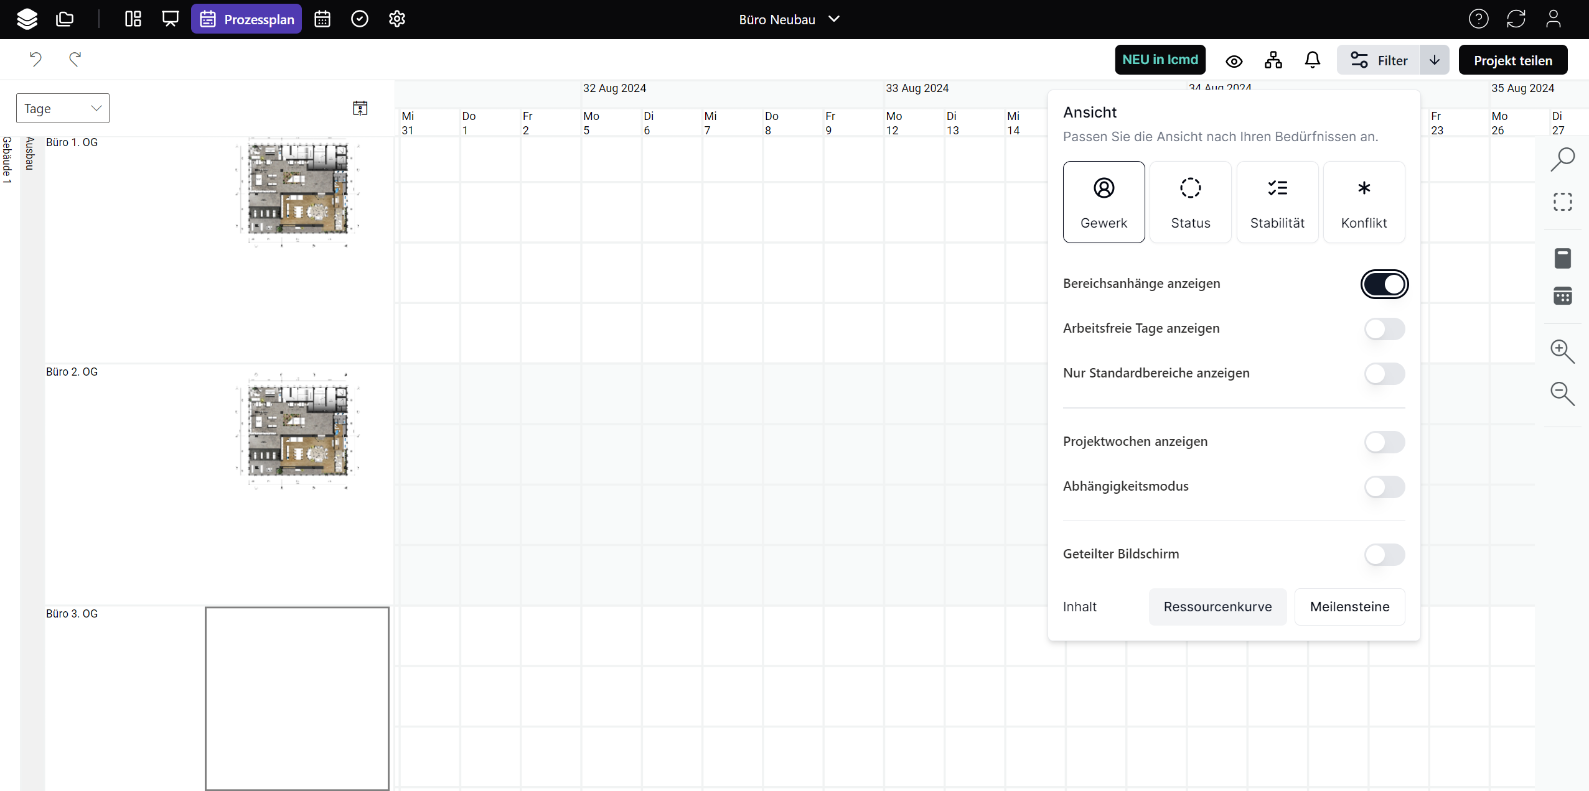
Task: Activate the dashed selection box tool
Action: click(1562, 202)
